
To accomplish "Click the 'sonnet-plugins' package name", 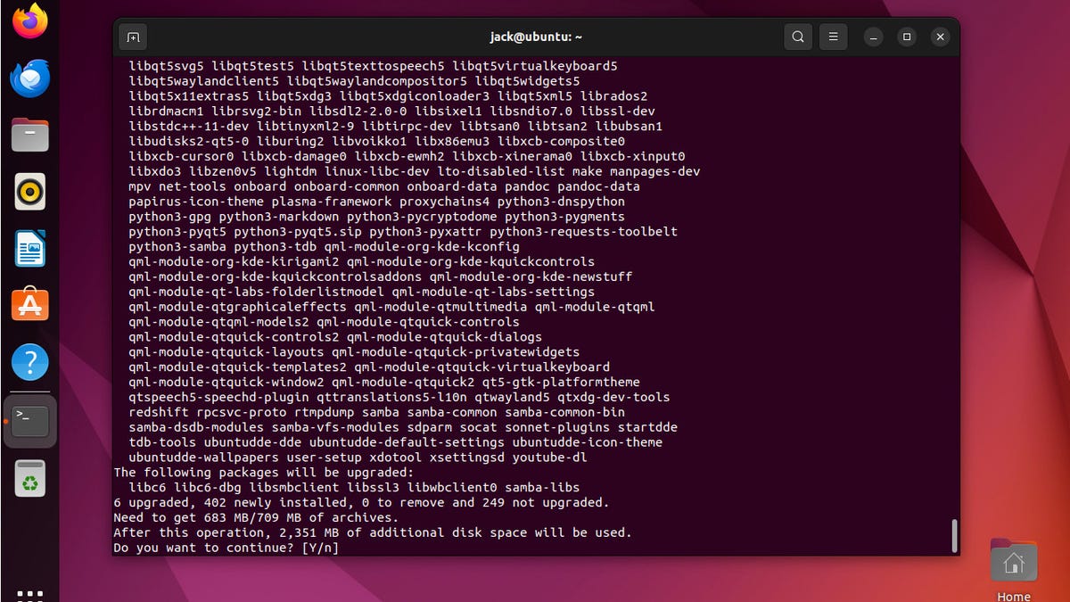I will point(556,427).
